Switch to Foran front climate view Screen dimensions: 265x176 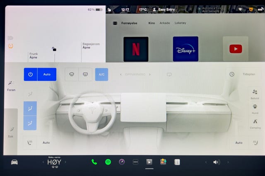click(11, 86)
